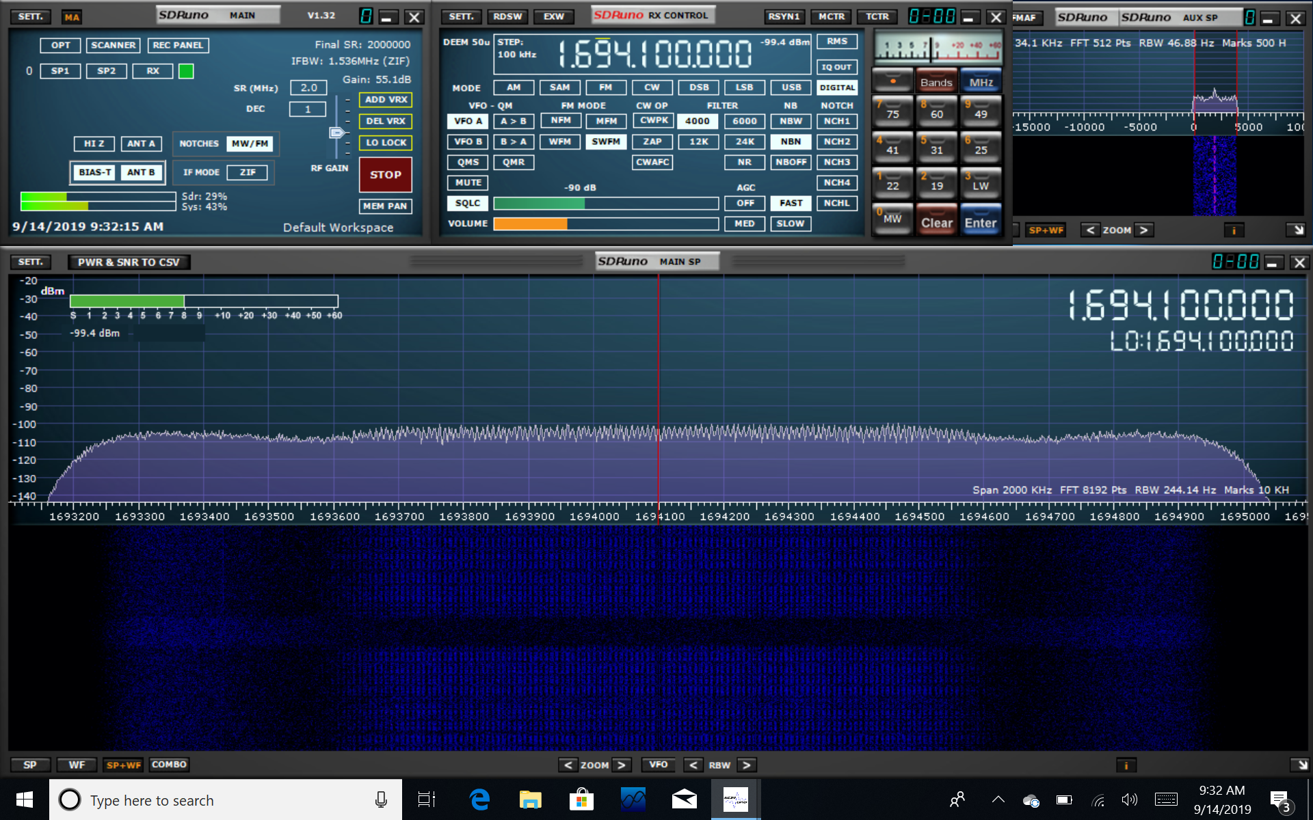The image size is (1313, 820).
Task: Toggle LO LOCK
Action: coord(386,143)
